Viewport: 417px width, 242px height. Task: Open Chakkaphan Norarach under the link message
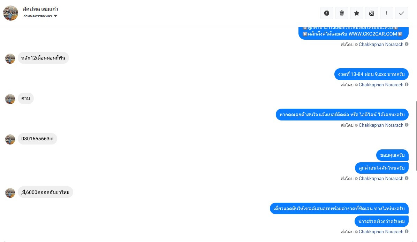tap(381, 44)
